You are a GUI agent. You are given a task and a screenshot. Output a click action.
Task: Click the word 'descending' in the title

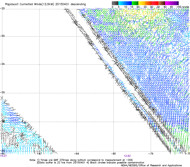coord(78,4)
